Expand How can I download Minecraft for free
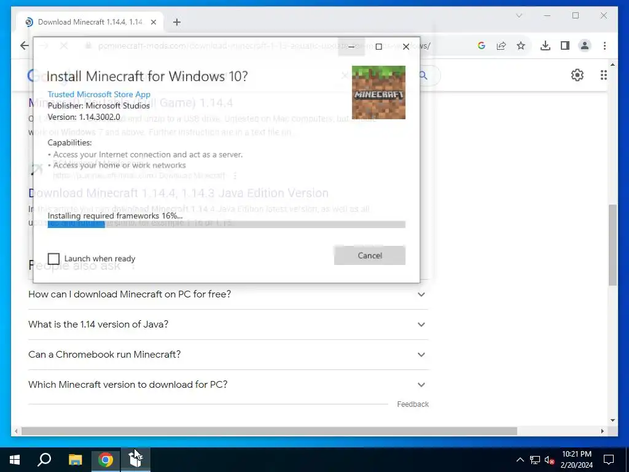 pyautogui.click(x=228, y=294)
